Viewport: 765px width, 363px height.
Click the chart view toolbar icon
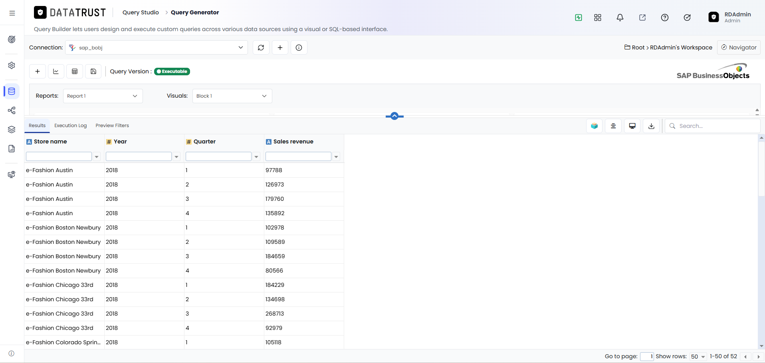56,71
